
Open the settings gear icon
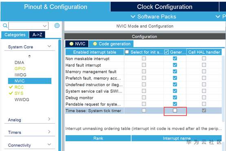57,26
